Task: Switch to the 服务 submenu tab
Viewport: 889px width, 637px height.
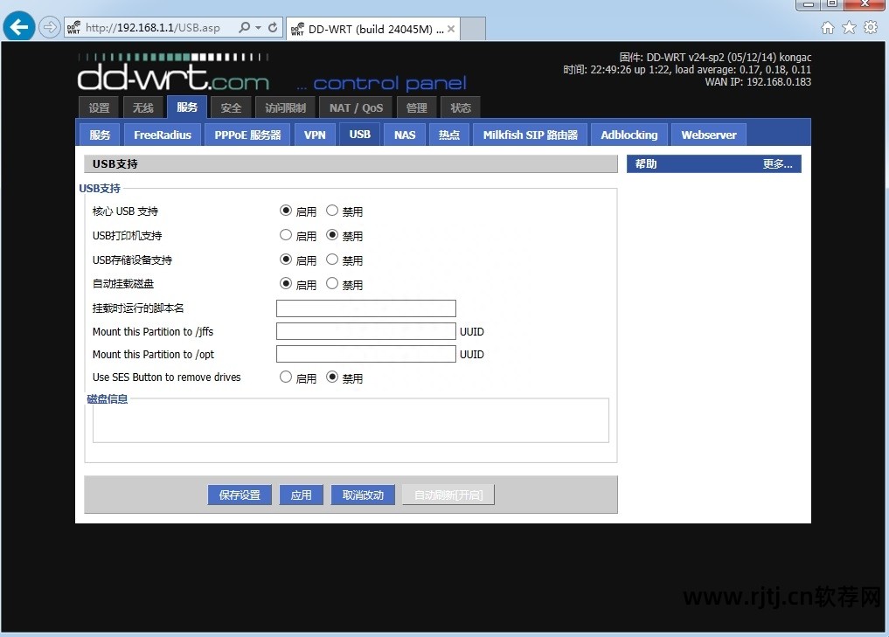Action: click(x=100, y=135)
